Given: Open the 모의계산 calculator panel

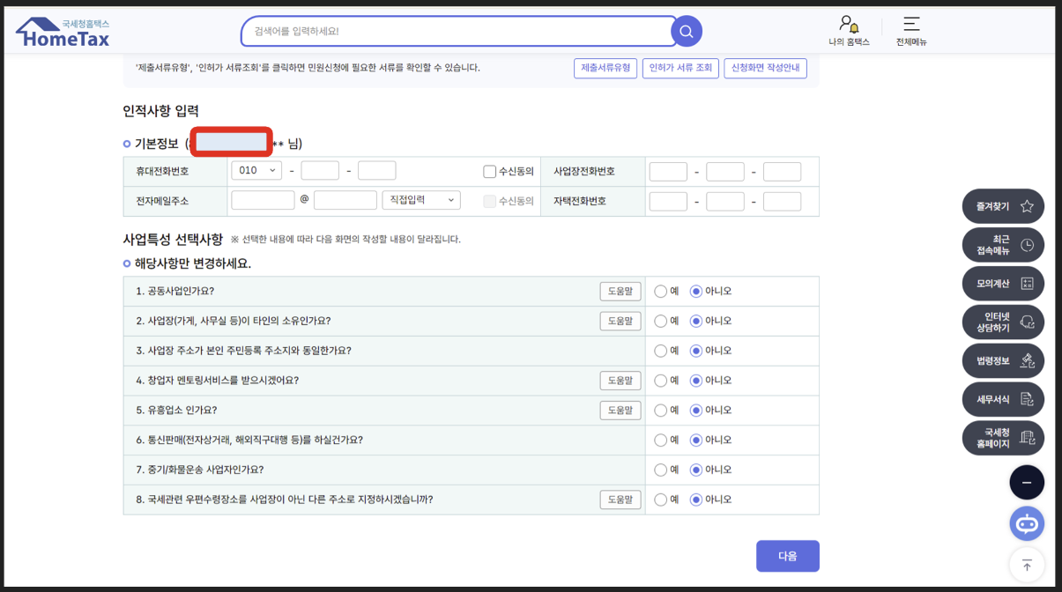Looking at the screenshot, I should coord(1002,283).
